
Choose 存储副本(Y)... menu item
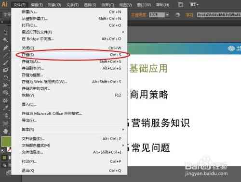click(69, 68)
